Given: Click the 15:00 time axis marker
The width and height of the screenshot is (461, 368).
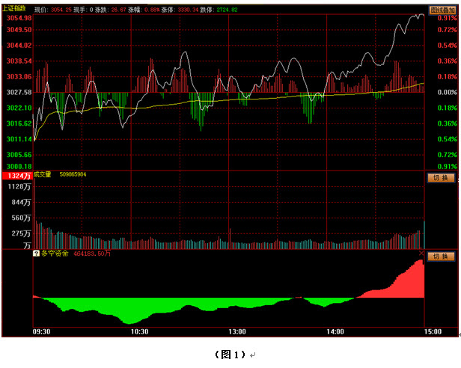Looking at the screenshot, I should pos(432,331).
